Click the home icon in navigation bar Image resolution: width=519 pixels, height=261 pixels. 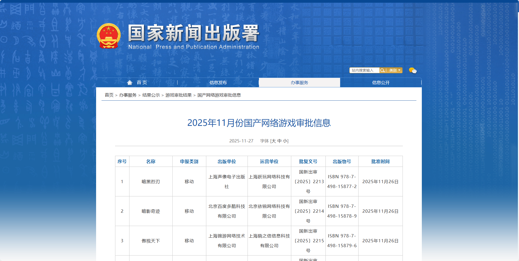pyautogui.click(x=130, y=82)
